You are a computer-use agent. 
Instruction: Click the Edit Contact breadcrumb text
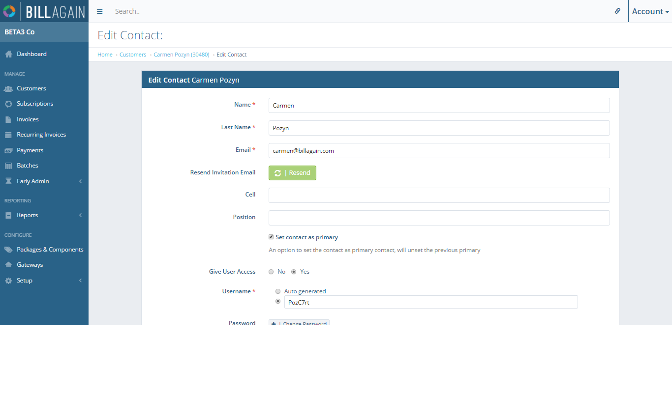pos(232,55)
